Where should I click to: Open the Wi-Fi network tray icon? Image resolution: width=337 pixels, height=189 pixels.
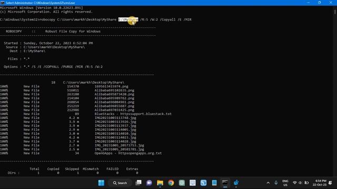point(295,183)
